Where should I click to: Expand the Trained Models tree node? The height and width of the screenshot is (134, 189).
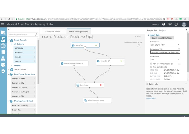coord(9,69)
